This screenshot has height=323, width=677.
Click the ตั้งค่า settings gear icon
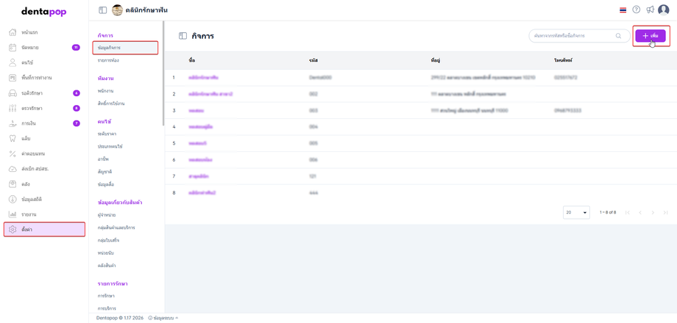[x=13, y=230]
